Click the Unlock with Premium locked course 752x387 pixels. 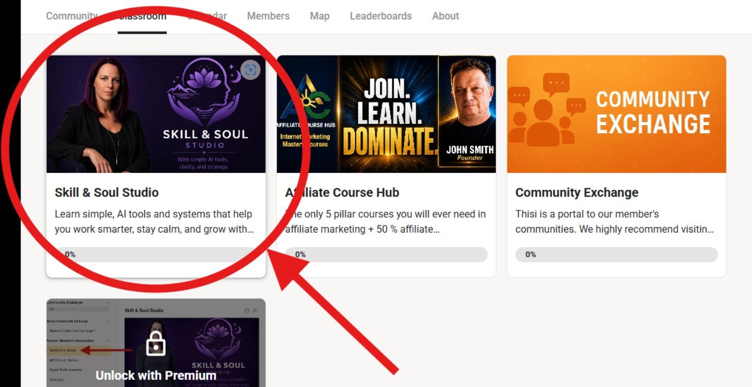pos(156,343)
